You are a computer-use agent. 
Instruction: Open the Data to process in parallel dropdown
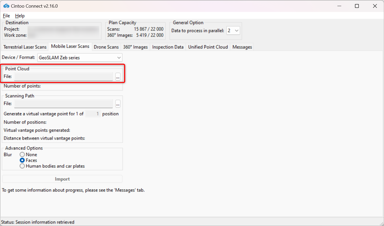(x=233, y=31)
